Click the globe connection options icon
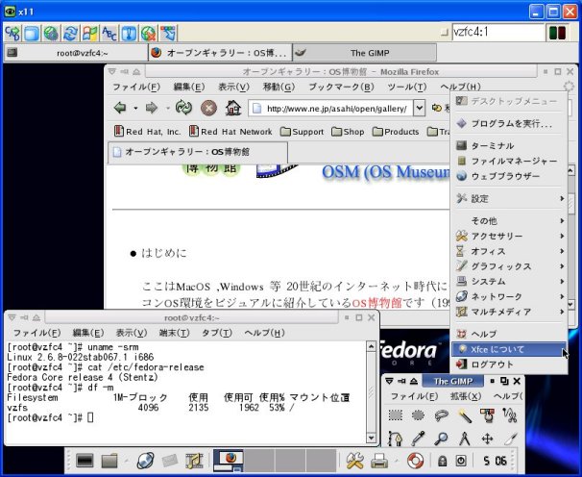582x477 pixels. [x=51, y=34]
